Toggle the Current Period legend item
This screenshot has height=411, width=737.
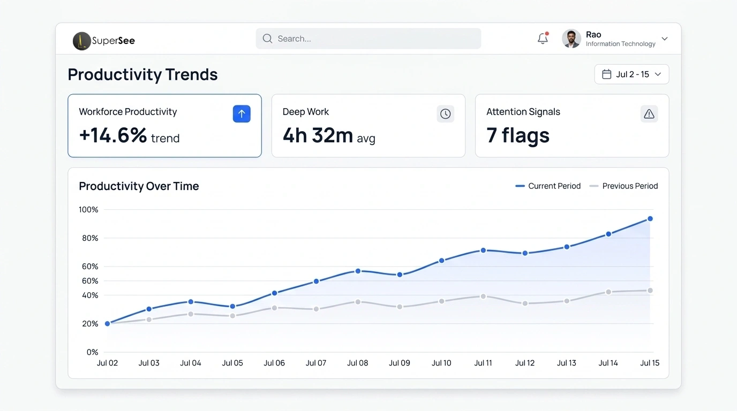(548, 186)
